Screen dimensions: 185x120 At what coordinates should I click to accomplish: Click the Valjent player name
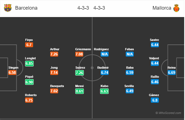(x=154, y=58)
